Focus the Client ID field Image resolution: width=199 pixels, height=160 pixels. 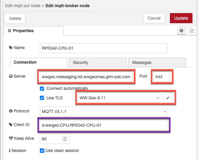(x=104, y=125)
